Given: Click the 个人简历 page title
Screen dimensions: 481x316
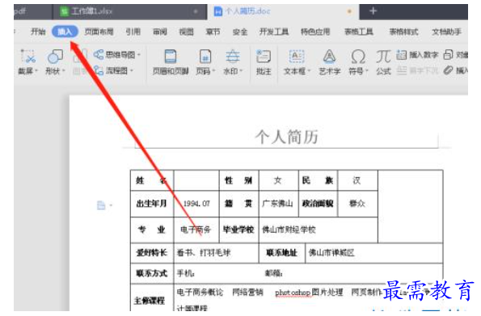Looking at the screenshot, I should click(x=286, y=137).
